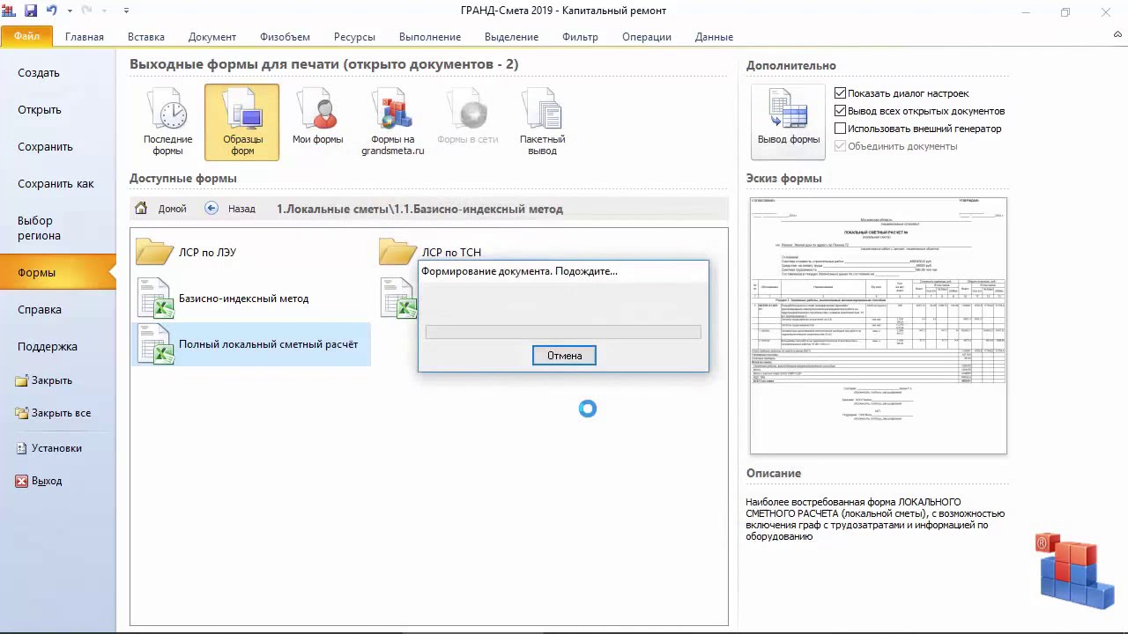Screen dimensions: 1128x634
Task: Click the GRAND-Smeta app icon in title bar
Action: click(x=10, y=11)
